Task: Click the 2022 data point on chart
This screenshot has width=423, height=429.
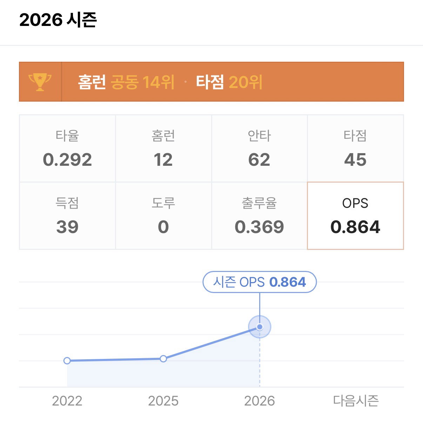Action: point(67,361)
